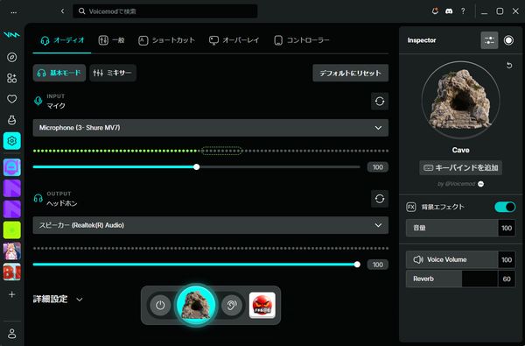This screenshot has width=525, height=346.
Task: Click the input volume value 100
Action: coord(378,167)
